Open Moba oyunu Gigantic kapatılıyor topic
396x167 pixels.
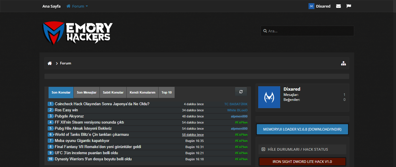pyautogui.click(x=82, y=141)
